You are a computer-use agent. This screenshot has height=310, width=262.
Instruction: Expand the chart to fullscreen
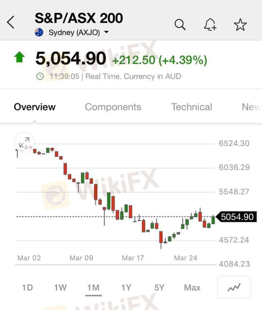(x=24, y=142)
